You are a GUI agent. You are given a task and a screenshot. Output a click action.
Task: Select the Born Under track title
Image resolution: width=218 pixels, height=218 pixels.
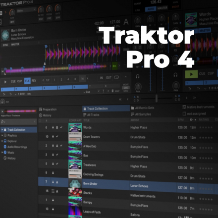click(x=90, y=183)
